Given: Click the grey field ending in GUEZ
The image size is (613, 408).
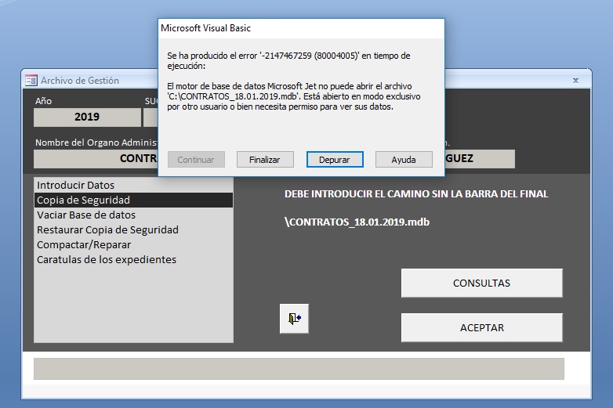Looking at the screenshot, I should pos(480,158).
